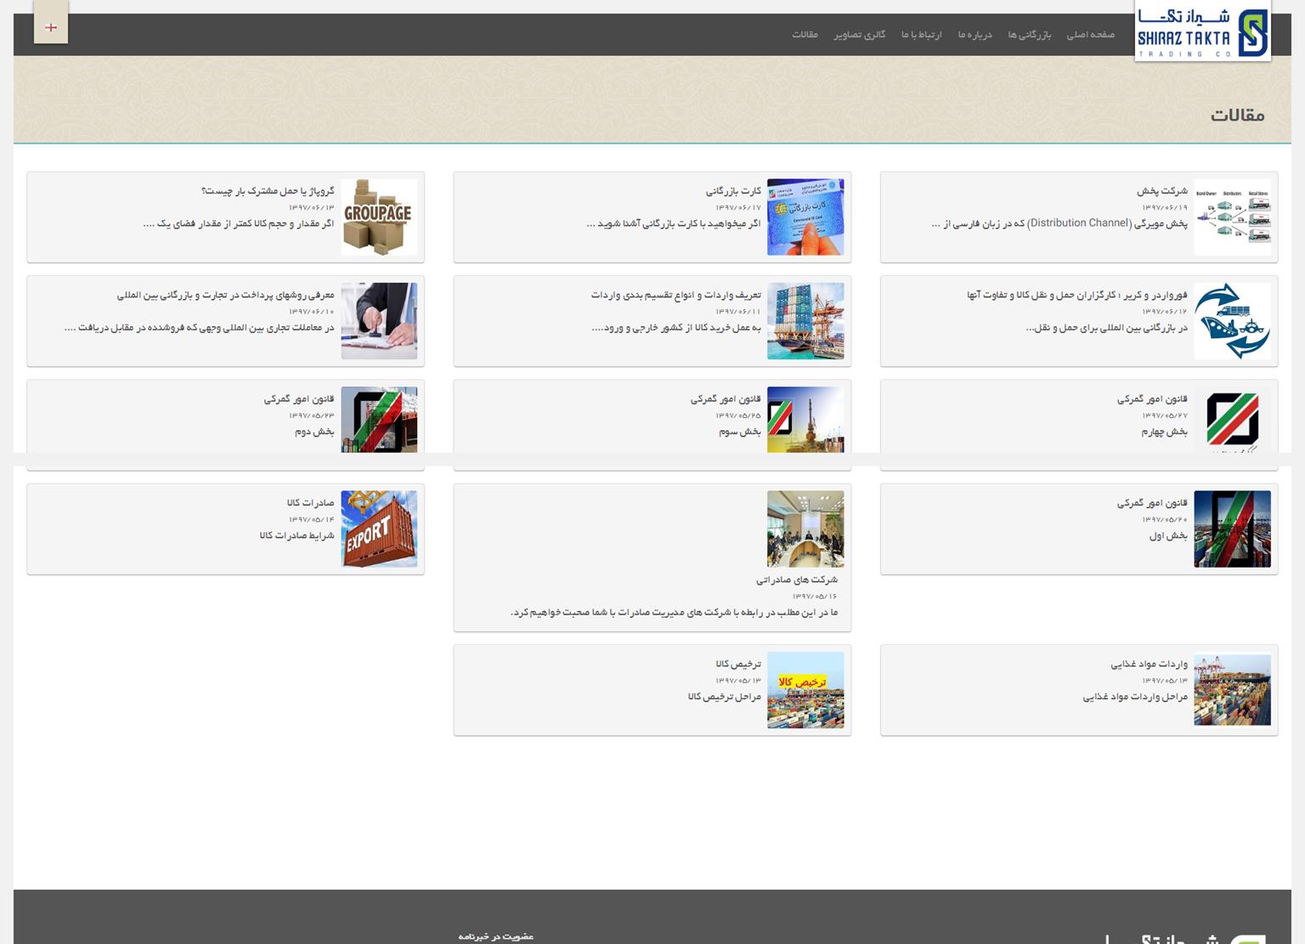This screenshot has height=944, width=1305.
Task: Open ارتباط با ما menu item
Action: (921, 35)
